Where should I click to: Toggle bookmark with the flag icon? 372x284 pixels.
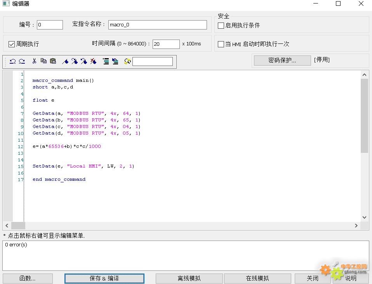pos(65,61)
